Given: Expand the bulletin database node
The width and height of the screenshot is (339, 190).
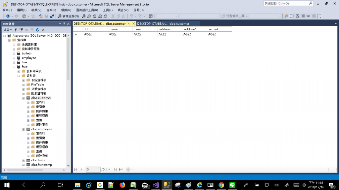Looking at the screenshot, I should pos(14,54).
